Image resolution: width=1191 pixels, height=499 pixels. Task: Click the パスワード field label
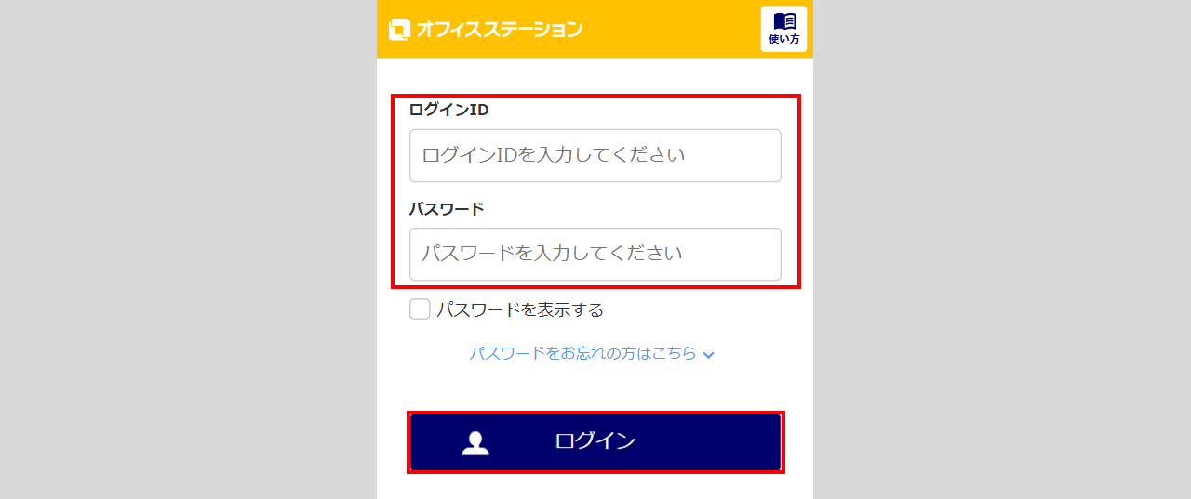pyautogui.click(x=447, y=208)
